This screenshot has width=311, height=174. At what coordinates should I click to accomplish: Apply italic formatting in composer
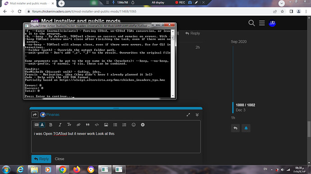60,125
